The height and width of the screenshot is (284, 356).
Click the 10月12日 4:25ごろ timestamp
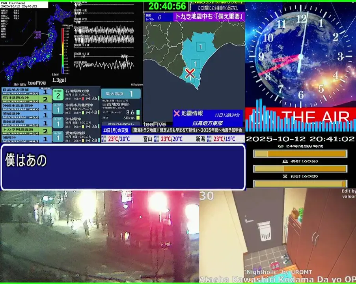pyautogui.click(x=78, y=95)
